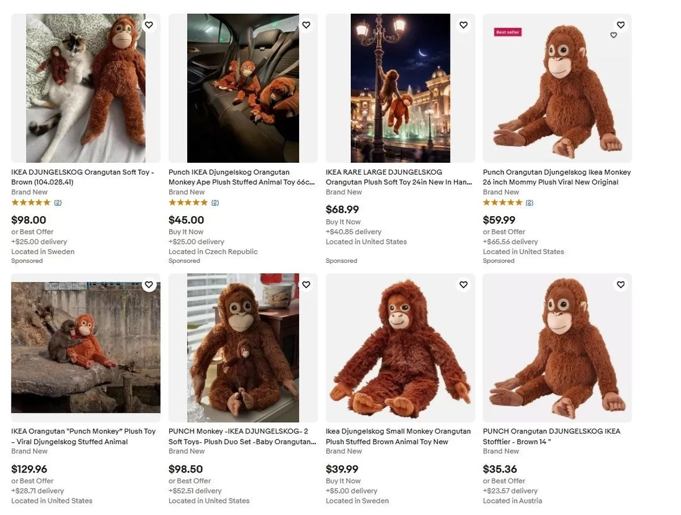View seller feedback (2) on the $98.00 listing

point(58,202)
